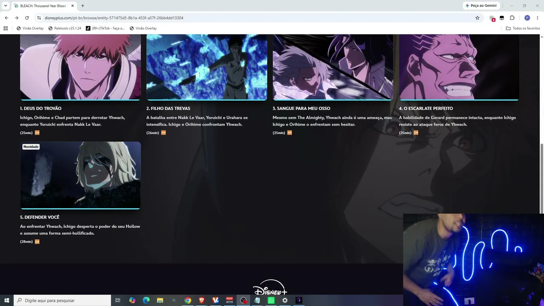Viewport: 544px width, 306px height.
Task: Click the Digite aqui para pesquisar box
Action: 62,300
